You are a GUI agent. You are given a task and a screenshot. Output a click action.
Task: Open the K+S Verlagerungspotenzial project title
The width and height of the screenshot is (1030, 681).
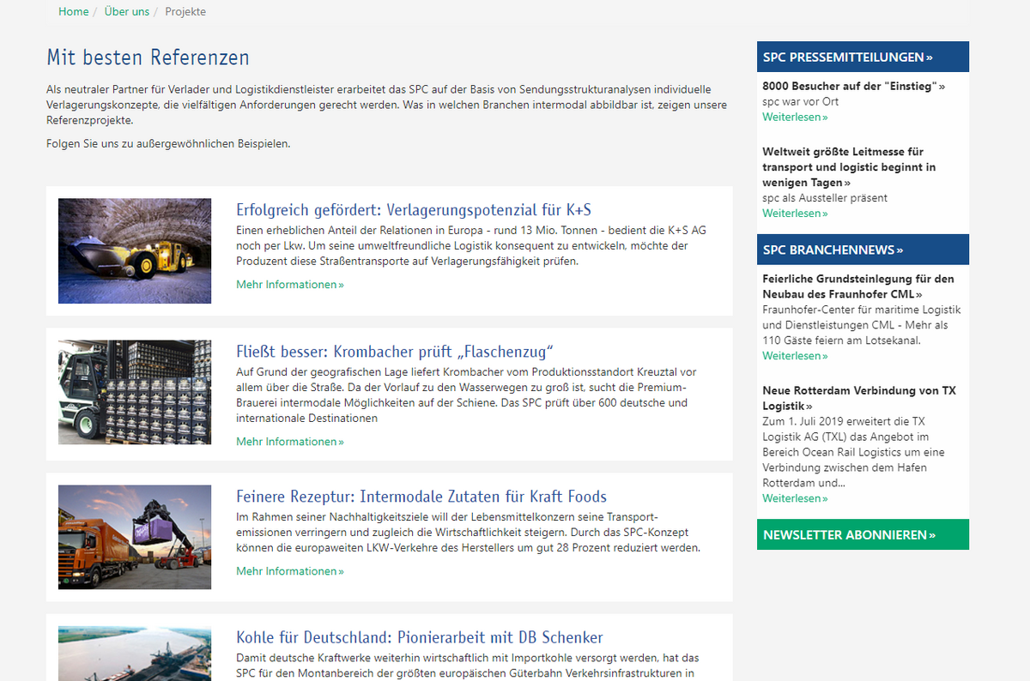(x=414, y=210)
